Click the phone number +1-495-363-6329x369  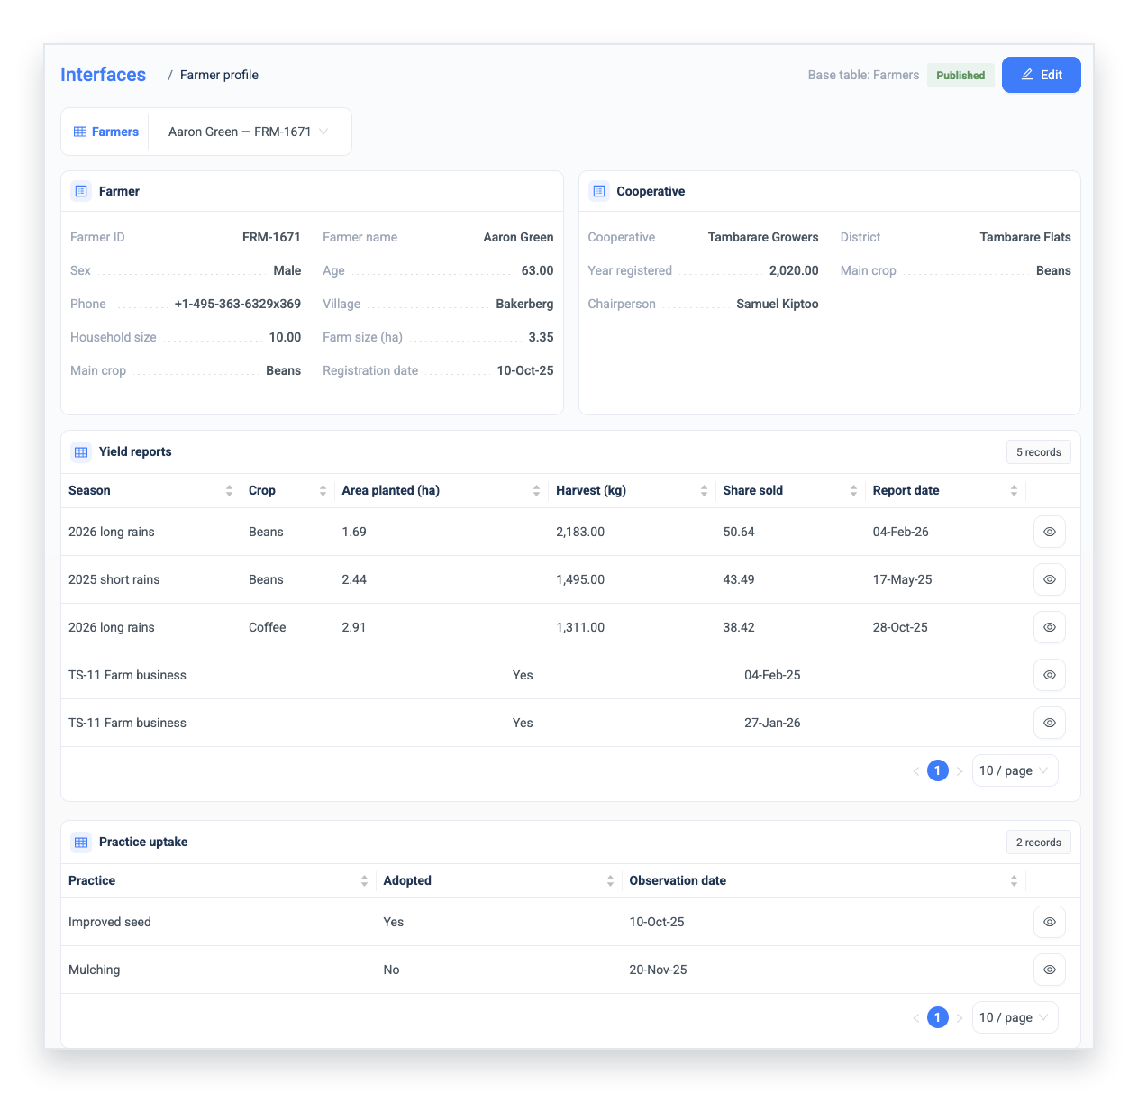pyautogui.click(x=237, y=304)
